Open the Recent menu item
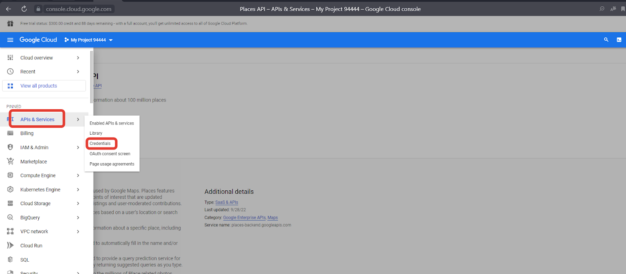 [28, 72]
